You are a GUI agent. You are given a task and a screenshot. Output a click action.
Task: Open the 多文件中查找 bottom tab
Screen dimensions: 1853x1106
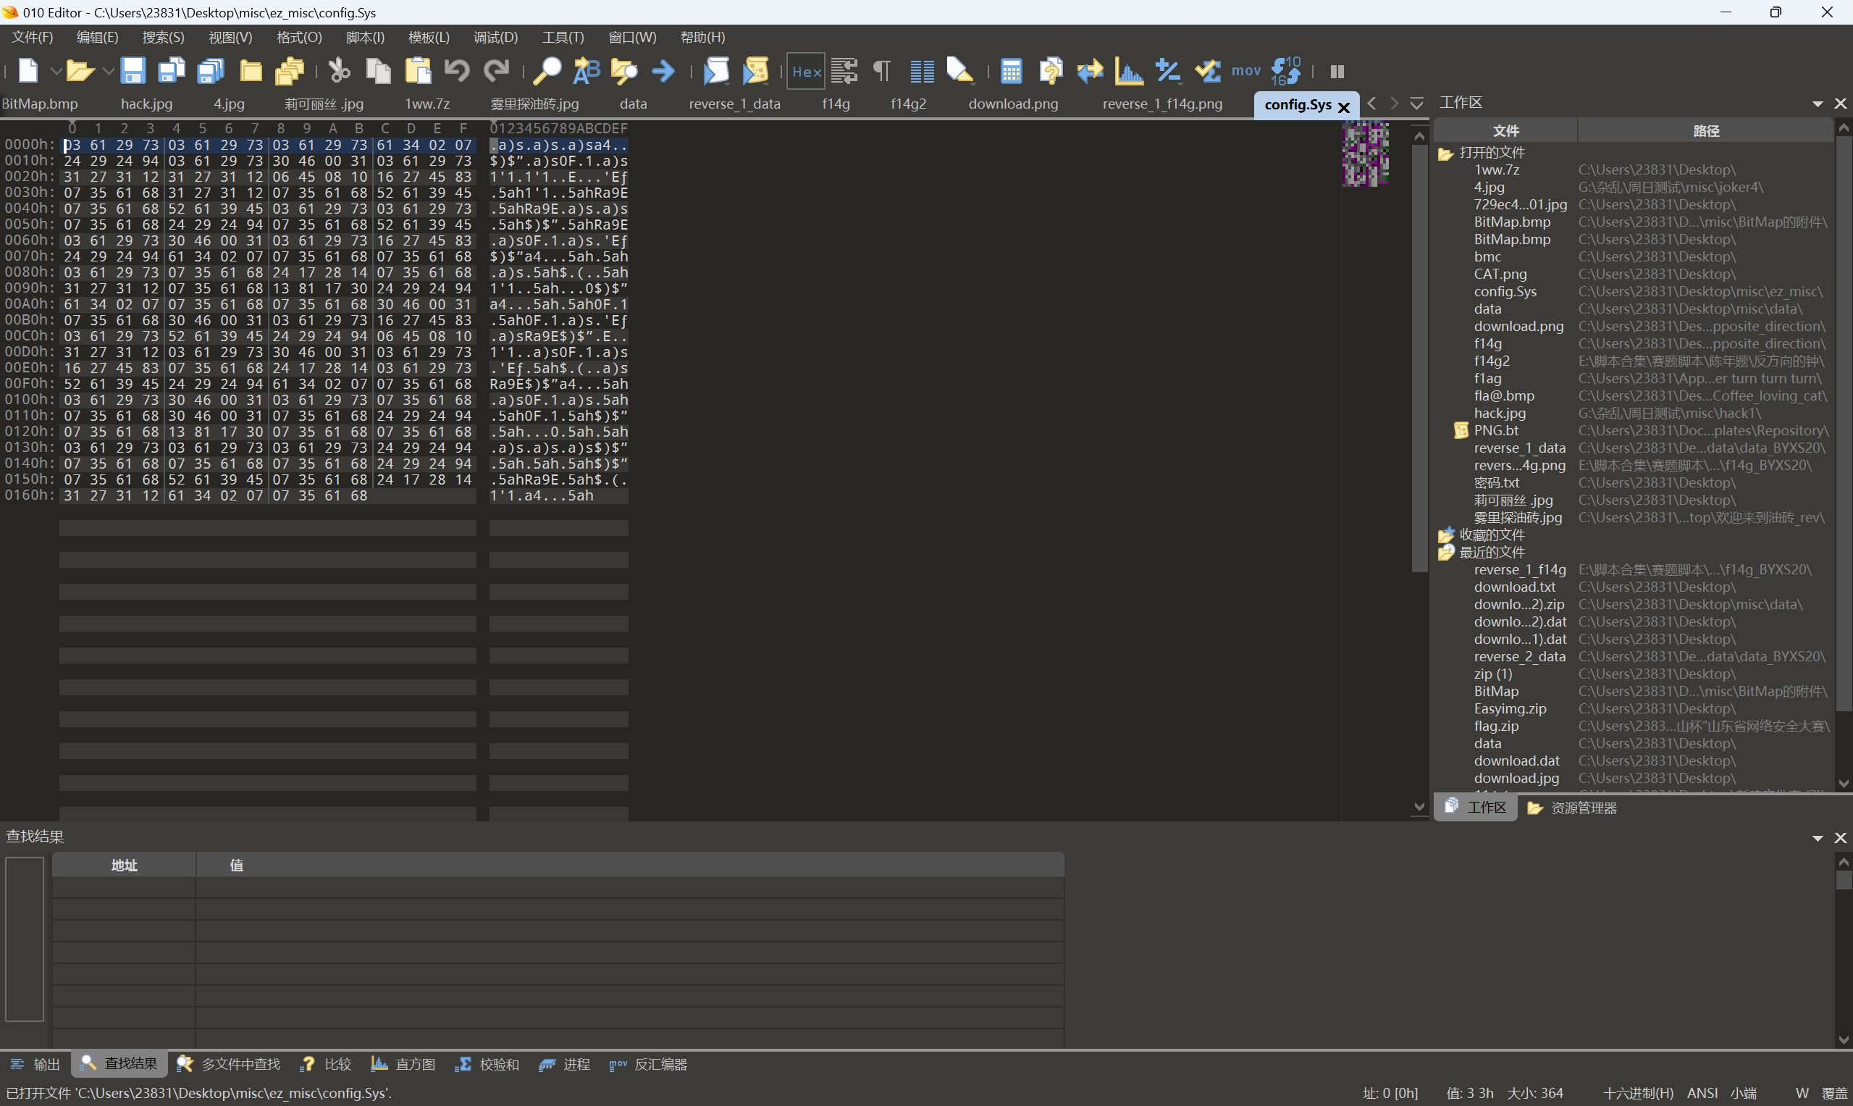[228, 1064]
